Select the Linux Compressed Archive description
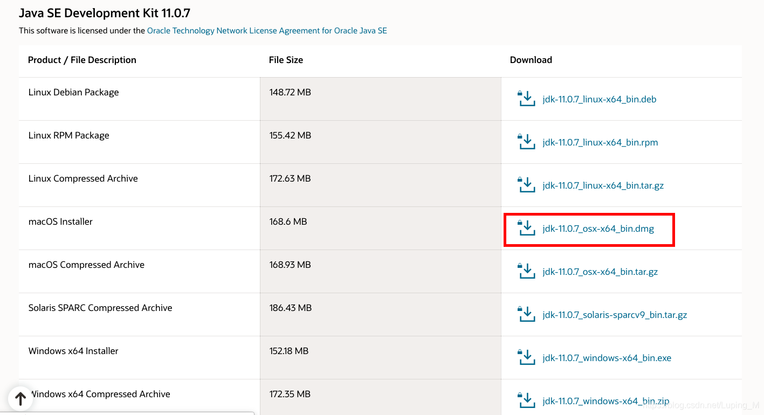 point(83,178)
